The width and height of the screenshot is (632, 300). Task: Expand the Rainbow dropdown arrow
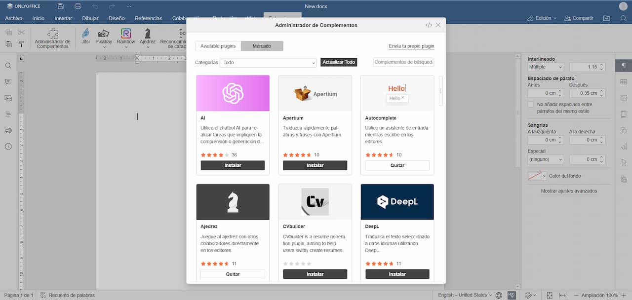pyautogui.click(x=126, y=47)
